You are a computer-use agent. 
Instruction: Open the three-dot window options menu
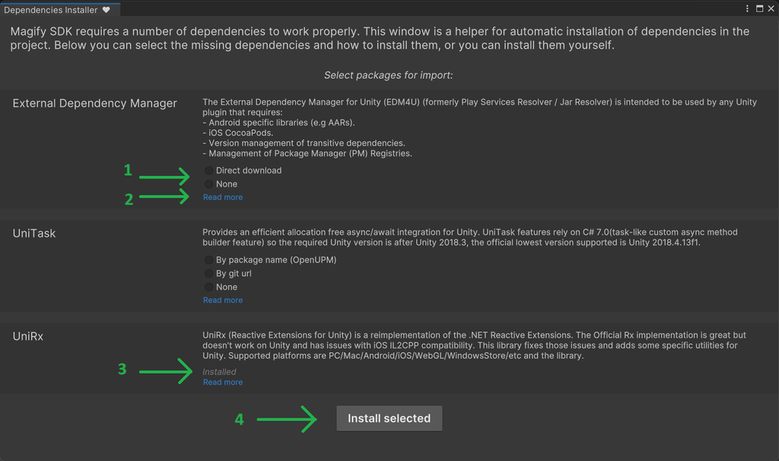(748, 8)
